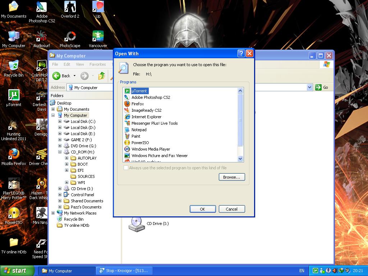The width and height of the screenshot is (368, 276).
Task: Select ImageReady CS2 program entry
Action: 143,110
